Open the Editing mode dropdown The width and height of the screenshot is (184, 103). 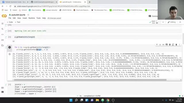point(172,22)
